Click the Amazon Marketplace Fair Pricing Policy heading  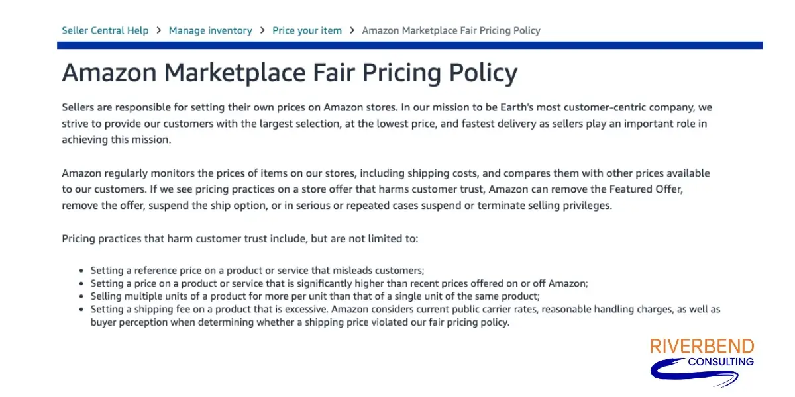(290, 72)
